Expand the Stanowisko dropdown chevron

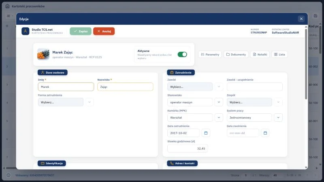point(219,102)
